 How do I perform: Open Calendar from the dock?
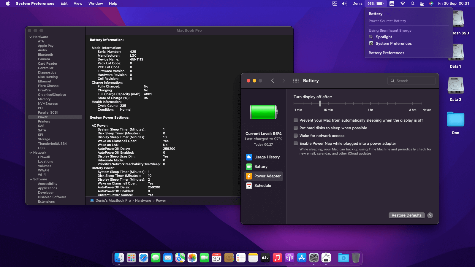pyautogui.click(x=217, y=258)
